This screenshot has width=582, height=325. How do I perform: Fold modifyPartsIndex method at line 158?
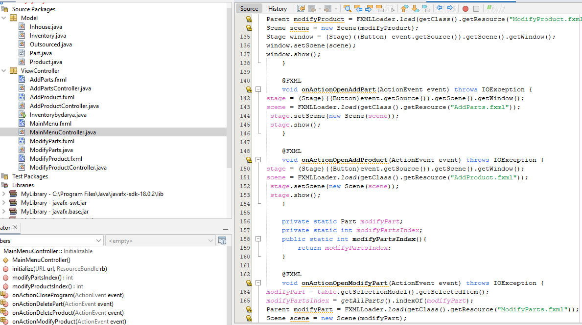coord(258,239)
